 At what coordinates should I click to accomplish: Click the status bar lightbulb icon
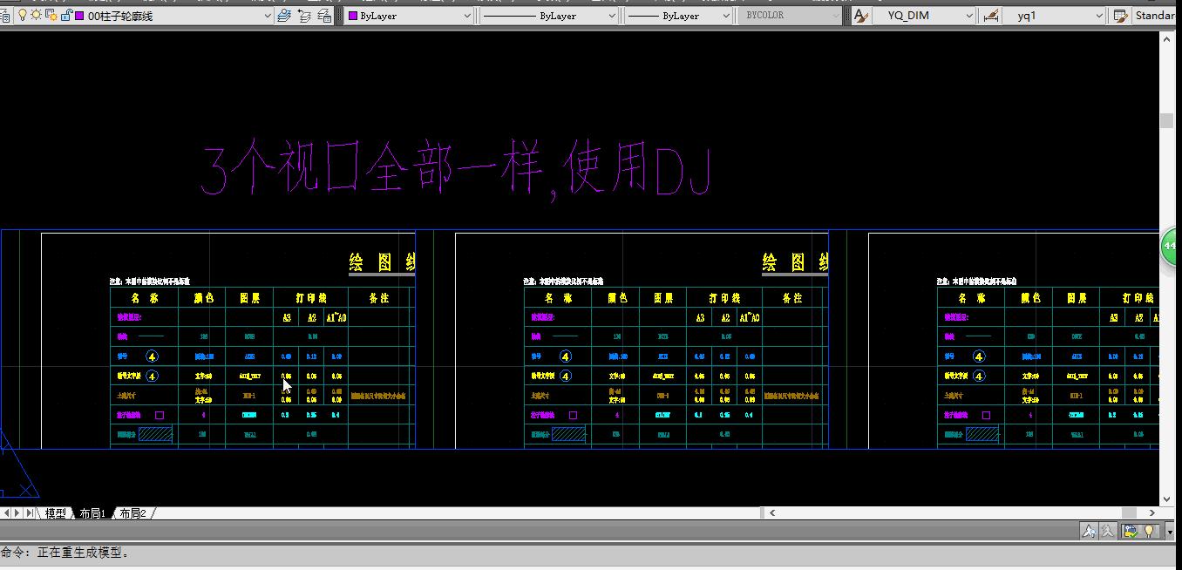(x=1149, y=531)
